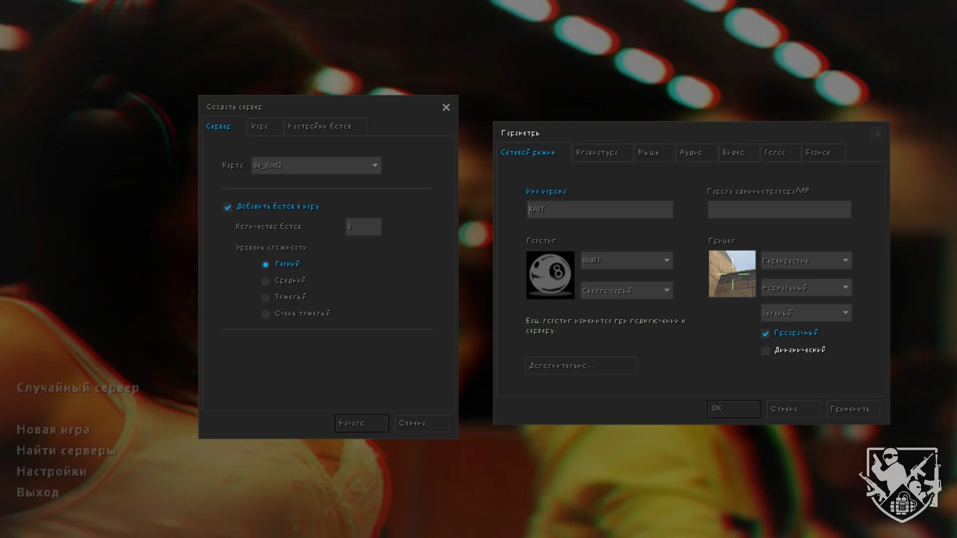Screen dimensions: 957x538
Task: Enable the Динамический crosshair checkbox
Action: 766,351
